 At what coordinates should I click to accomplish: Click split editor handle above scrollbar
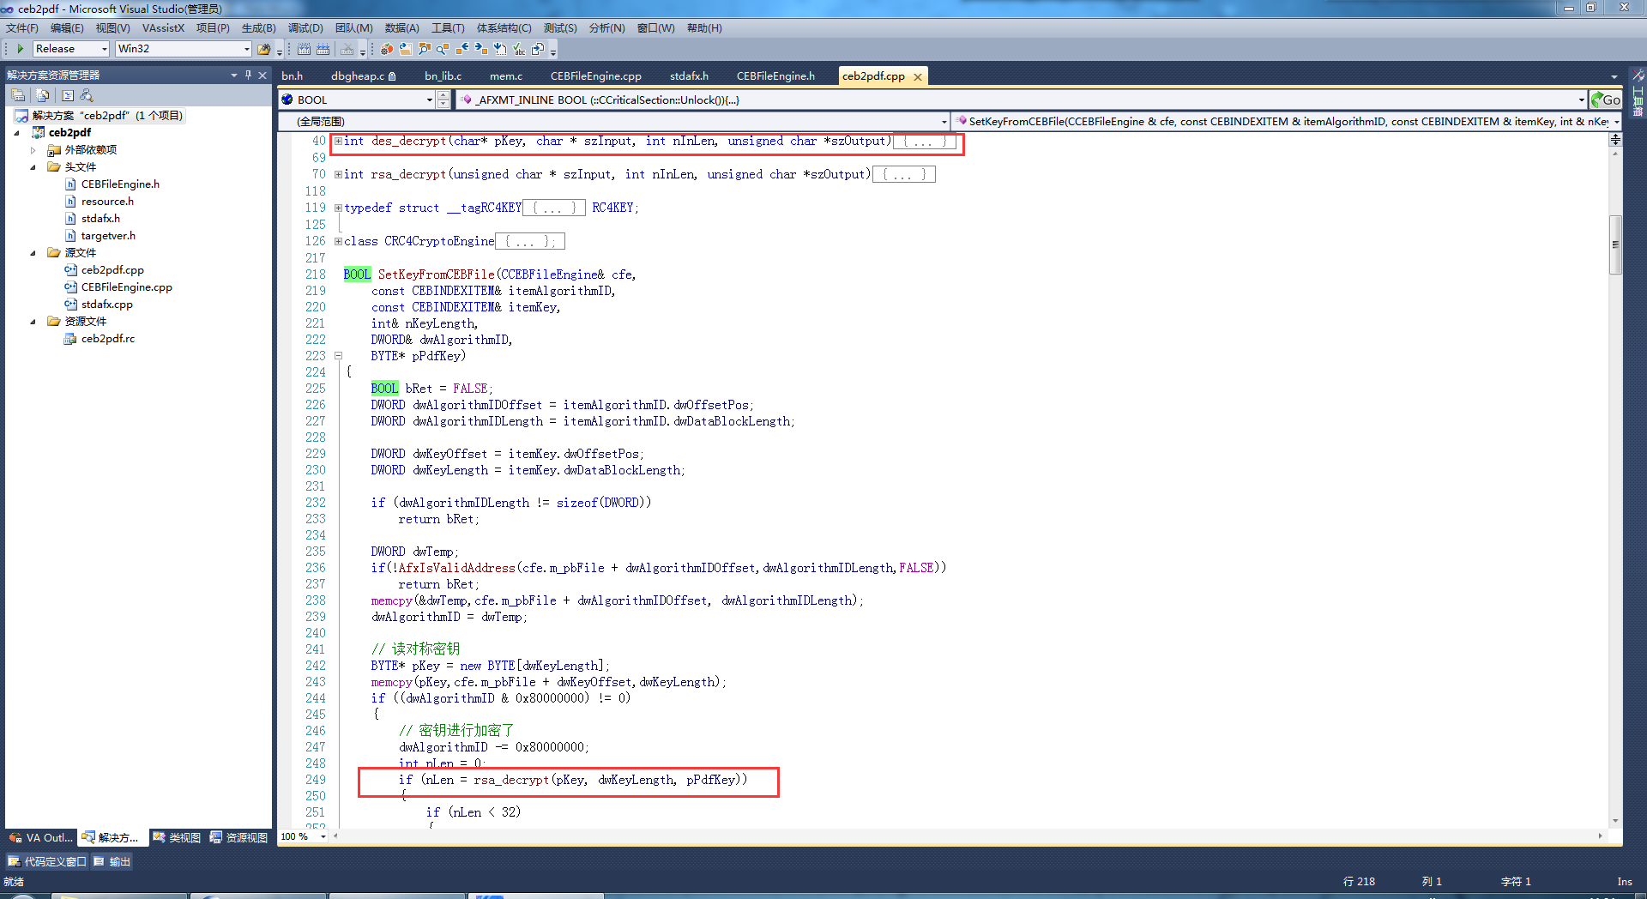pos(1615,138)
